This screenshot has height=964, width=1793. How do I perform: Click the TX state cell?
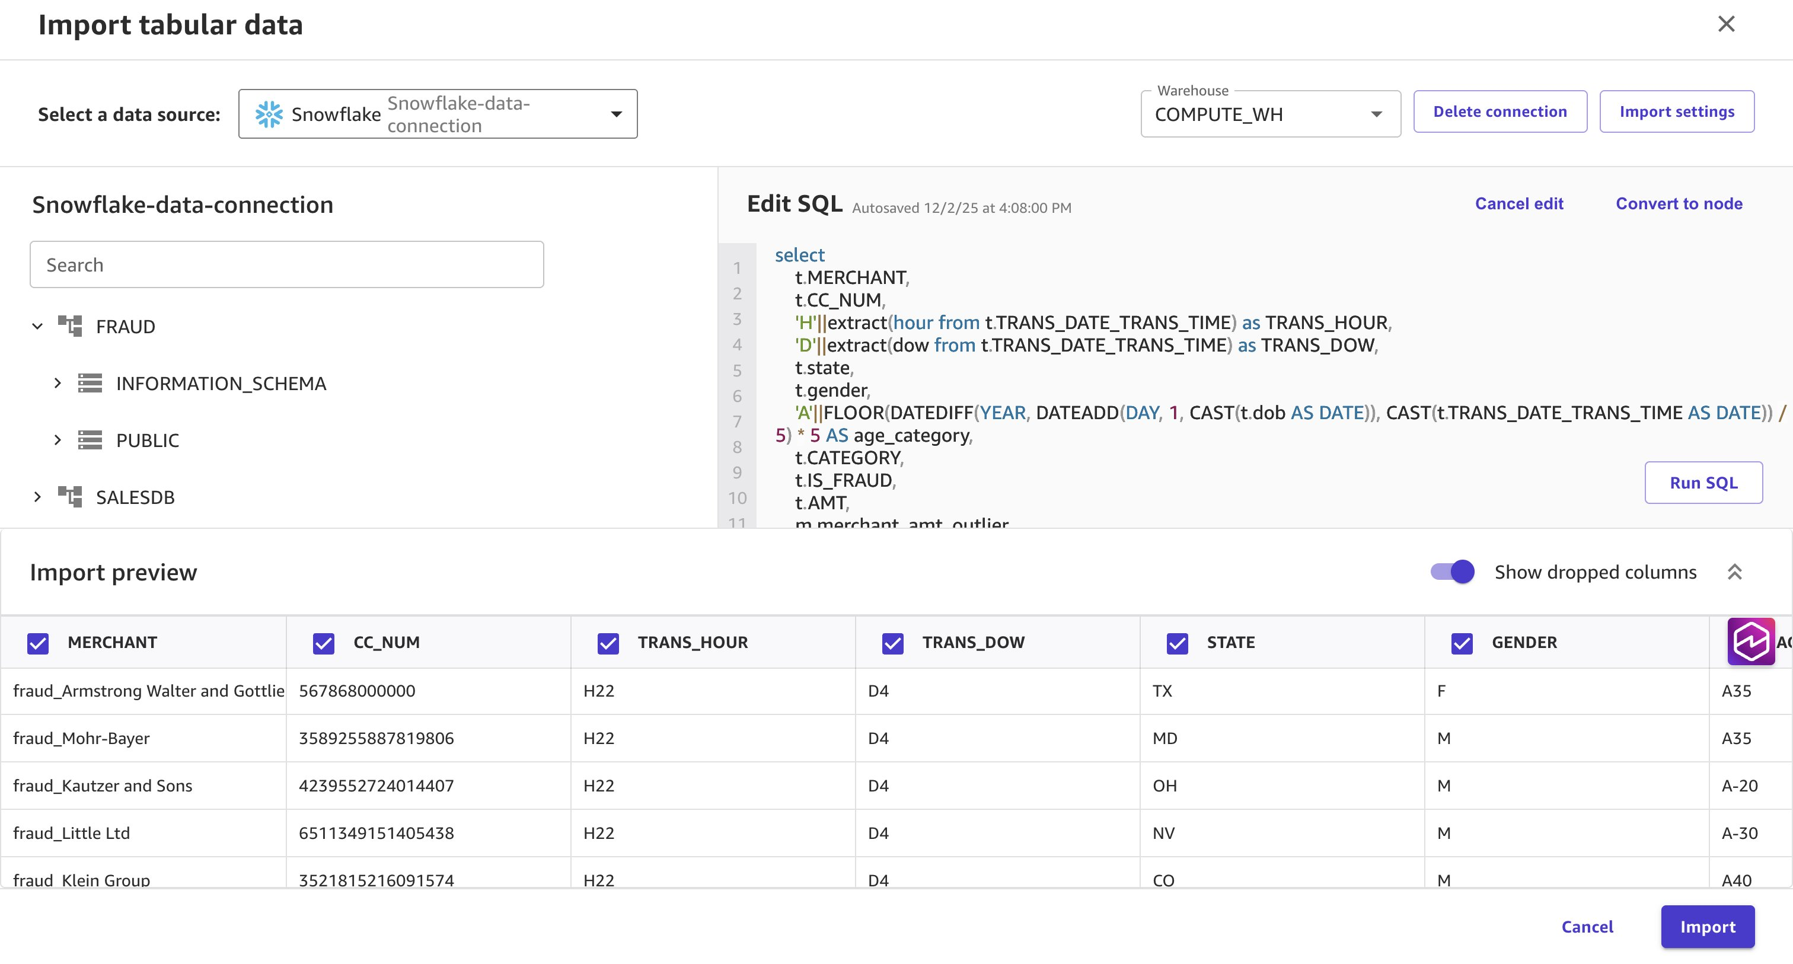pos(1282,691)
